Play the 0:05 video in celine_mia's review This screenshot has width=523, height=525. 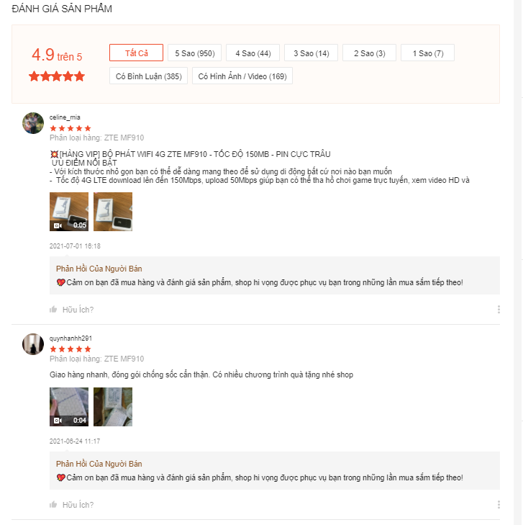69,212
